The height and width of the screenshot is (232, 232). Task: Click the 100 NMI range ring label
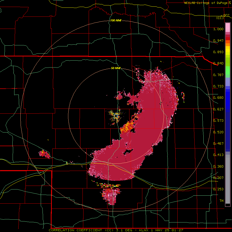pyautogui.click(x=116, y=20)
